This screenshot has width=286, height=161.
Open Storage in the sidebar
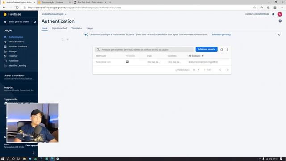click(13, 51)
